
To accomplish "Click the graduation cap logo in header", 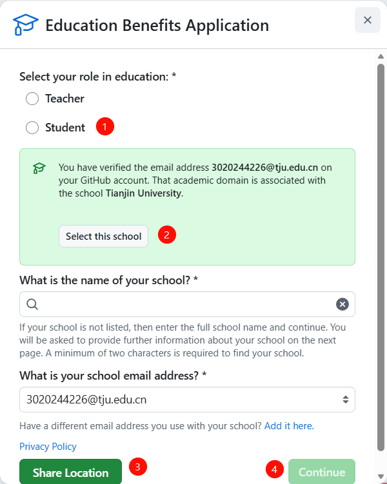I will pos(26,25).
